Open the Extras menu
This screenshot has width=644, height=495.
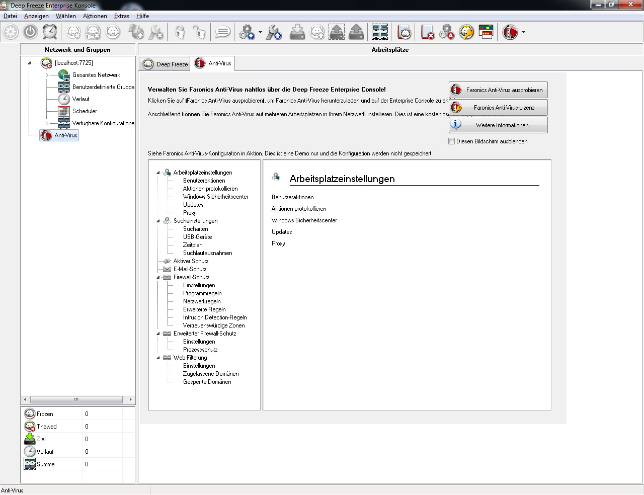122,16
